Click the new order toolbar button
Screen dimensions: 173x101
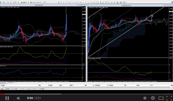click(x=24, y=2)
